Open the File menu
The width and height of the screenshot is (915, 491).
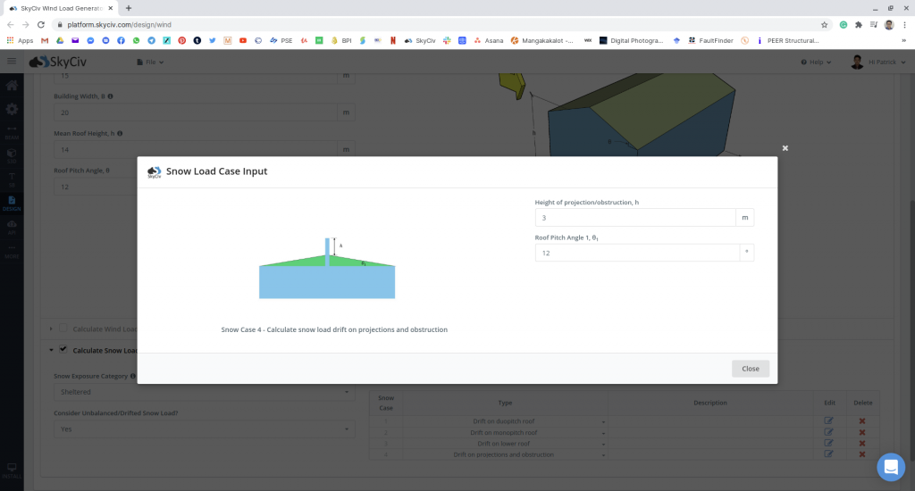click(x=150, y=62)
